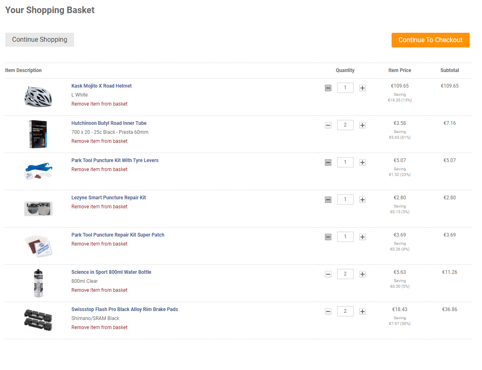Click the €11.26 subtotal value
Image resolution: width=482 pixels, height=370 pixels.
(449, 272)
